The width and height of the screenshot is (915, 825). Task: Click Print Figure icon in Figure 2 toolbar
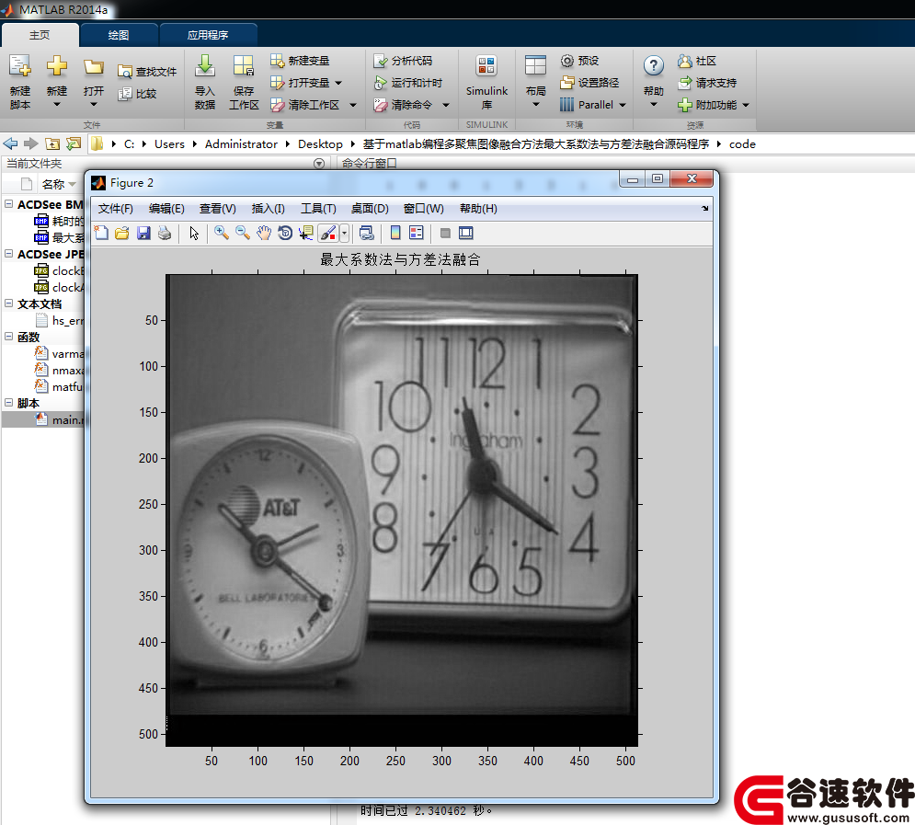pos(165,233)
